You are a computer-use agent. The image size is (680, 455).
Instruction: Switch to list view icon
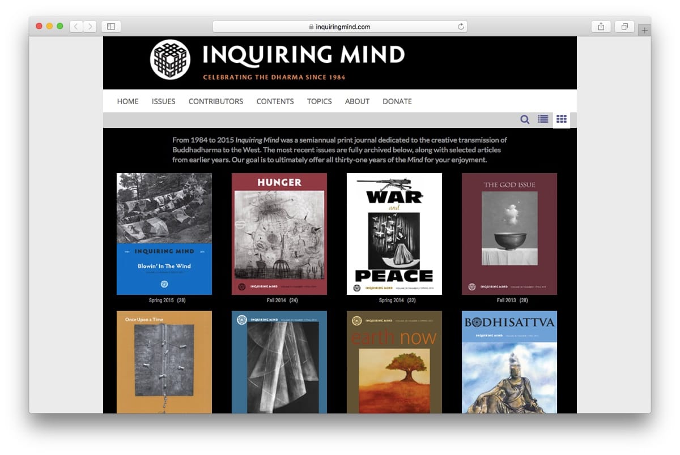543,119
